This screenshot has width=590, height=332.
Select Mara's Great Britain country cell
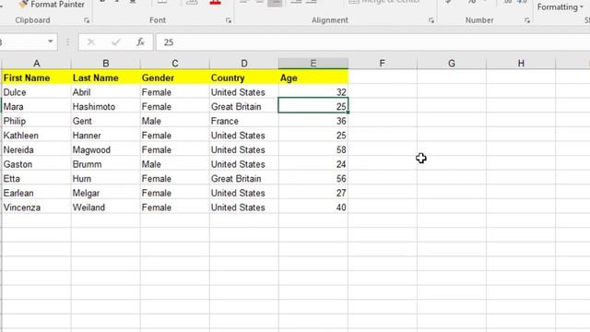244,107
